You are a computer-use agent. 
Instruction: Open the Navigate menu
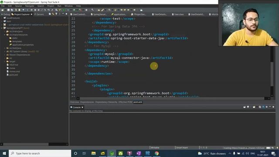tap(30, 6)
